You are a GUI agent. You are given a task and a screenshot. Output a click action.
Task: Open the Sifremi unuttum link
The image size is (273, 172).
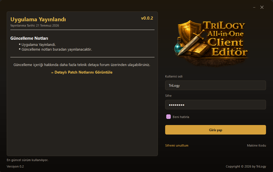177,145
